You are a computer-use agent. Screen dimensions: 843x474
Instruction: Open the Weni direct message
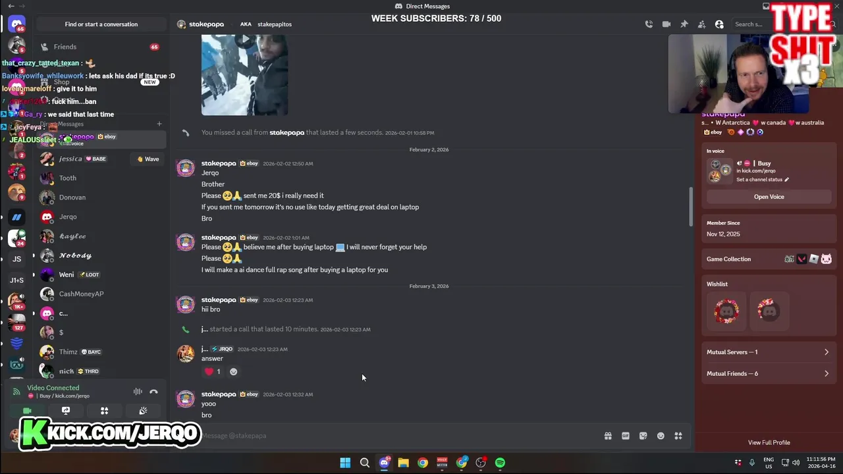(x=100, y=275)
